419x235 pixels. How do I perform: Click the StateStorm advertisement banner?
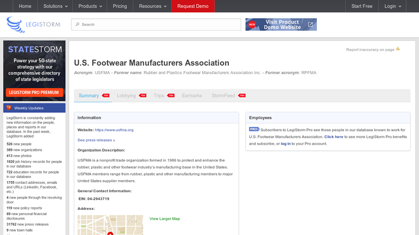coord(34,71)
